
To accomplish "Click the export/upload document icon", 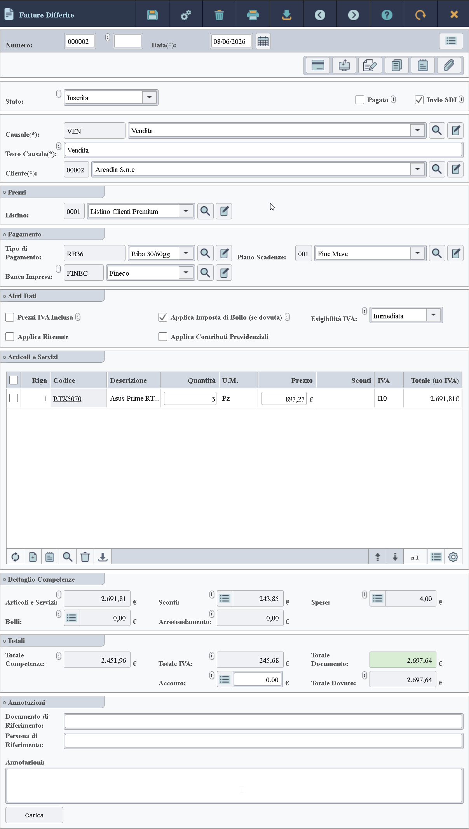I will click(x=344, y=65).
